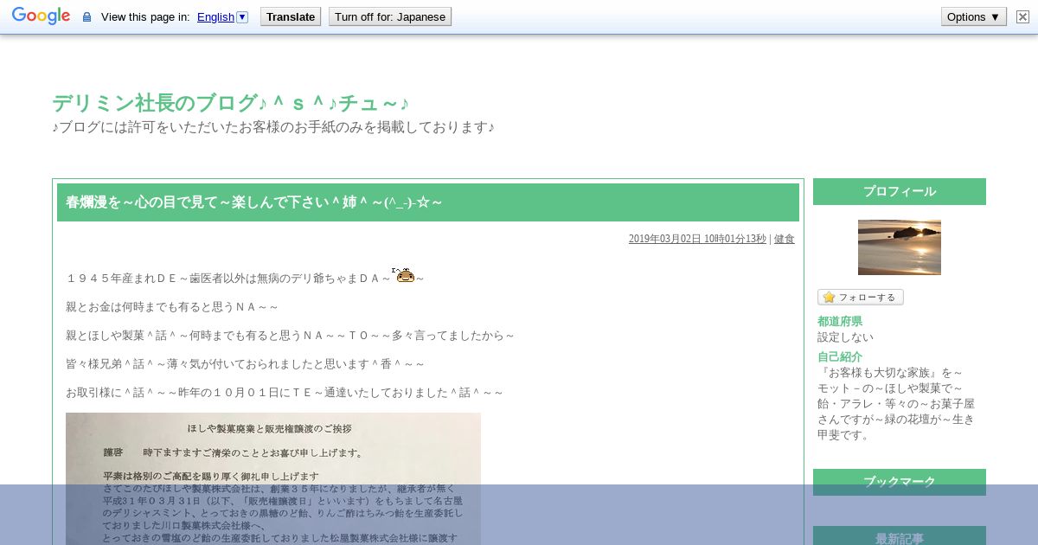
Task: Click the ブックマーク sidebar header
Action: 900,482
